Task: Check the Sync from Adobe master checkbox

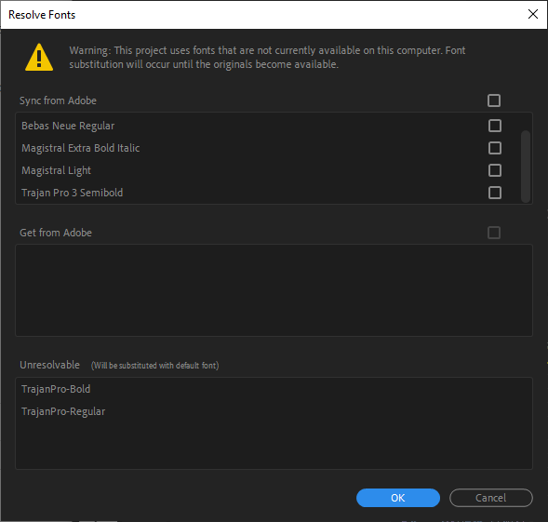Action: click(x=494, y=100)
